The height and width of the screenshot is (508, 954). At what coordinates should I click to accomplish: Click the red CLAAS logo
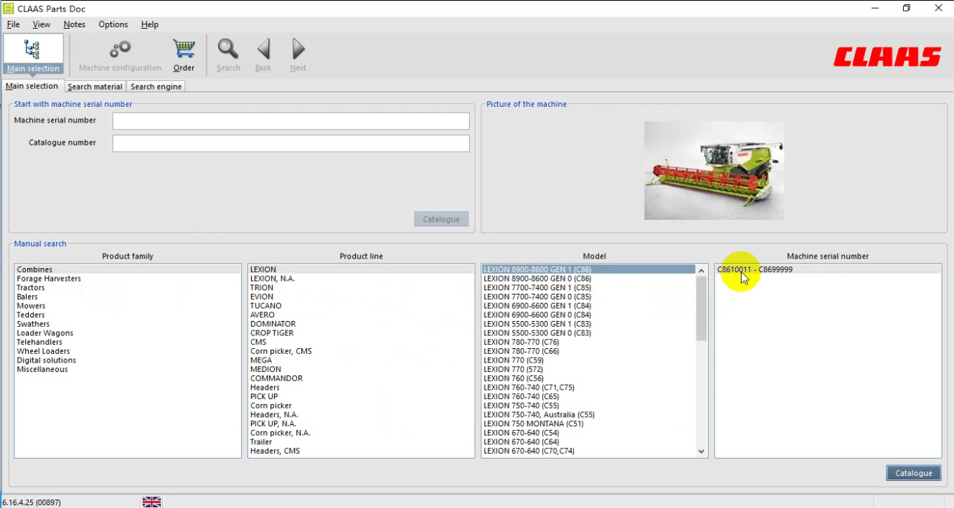pyautogui.click(x=887, y=57)
